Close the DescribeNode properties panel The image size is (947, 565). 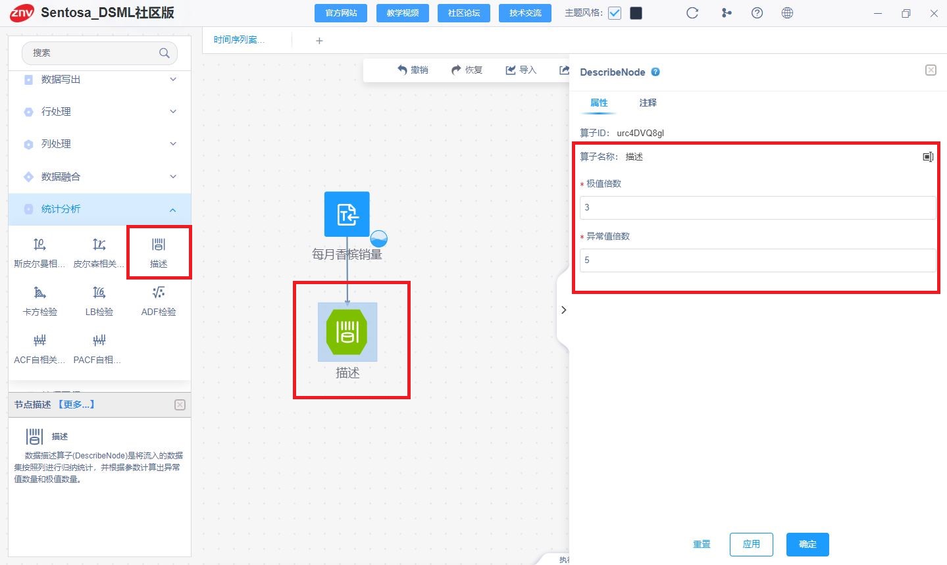point(931,70)
